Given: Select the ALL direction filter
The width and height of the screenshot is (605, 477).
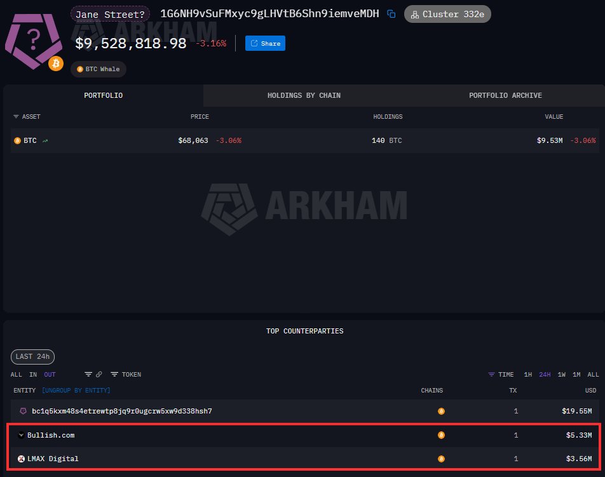Looking at the screenshot, I should 17,375.
